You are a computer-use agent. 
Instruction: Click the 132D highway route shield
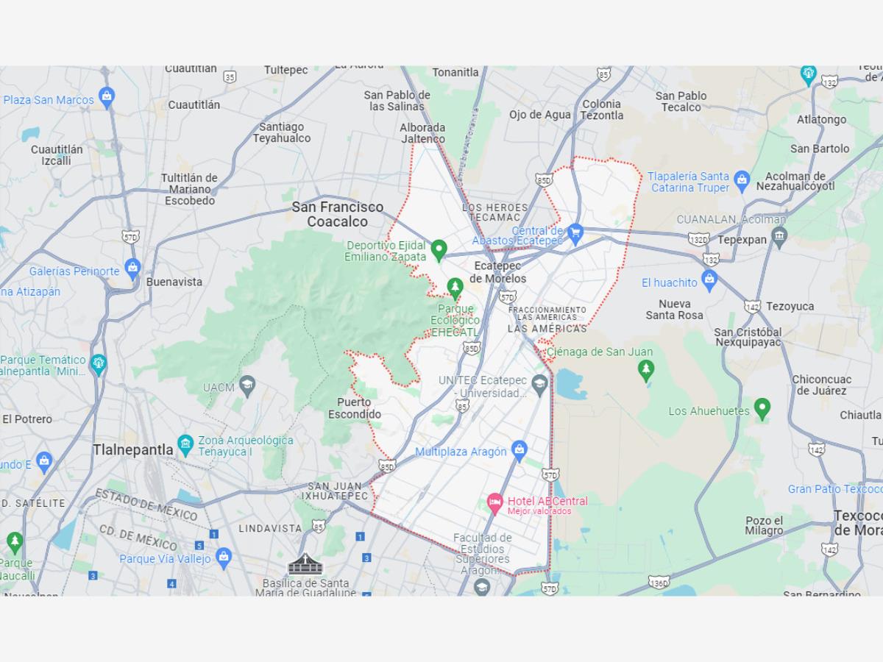(698, 239)
